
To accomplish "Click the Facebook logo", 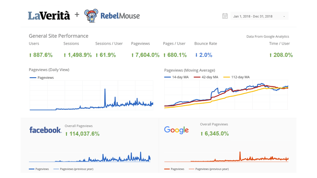I will click(x=45, y=130).
